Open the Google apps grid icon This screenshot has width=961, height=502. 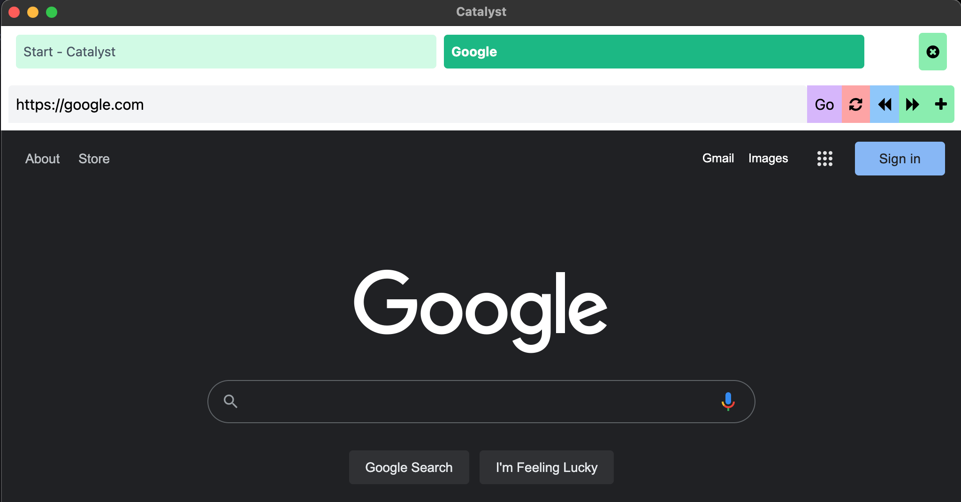(824, 159)
